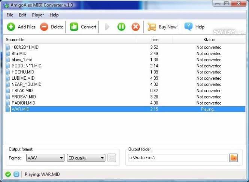
Task: Click Not converted status of BIG.MID
Action: (x=209, y=53)
